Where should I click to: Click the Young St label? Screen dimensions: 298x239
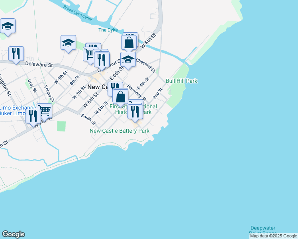click(x=49, y=93)
